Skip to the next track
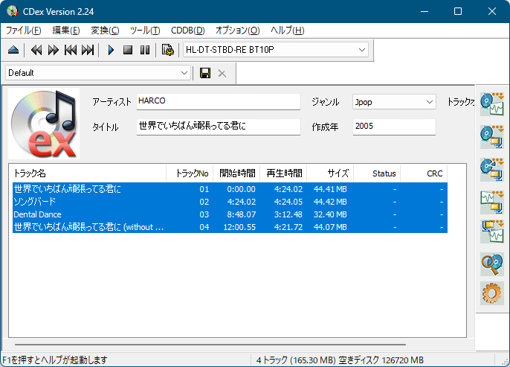510x367 pixels. click(88, 50)
